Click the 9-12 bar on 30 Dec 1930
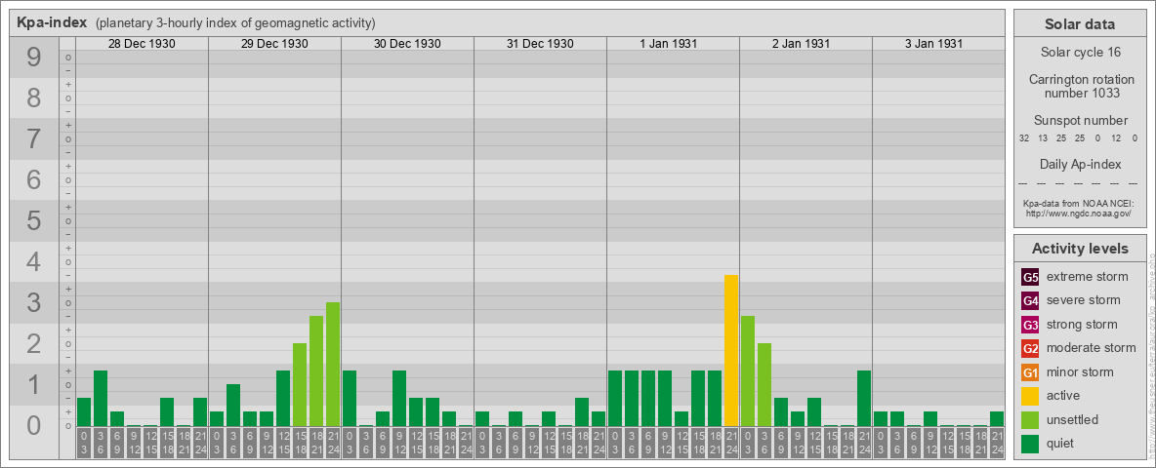Screen dimensions: 1156x468 (x=399, y=398)
